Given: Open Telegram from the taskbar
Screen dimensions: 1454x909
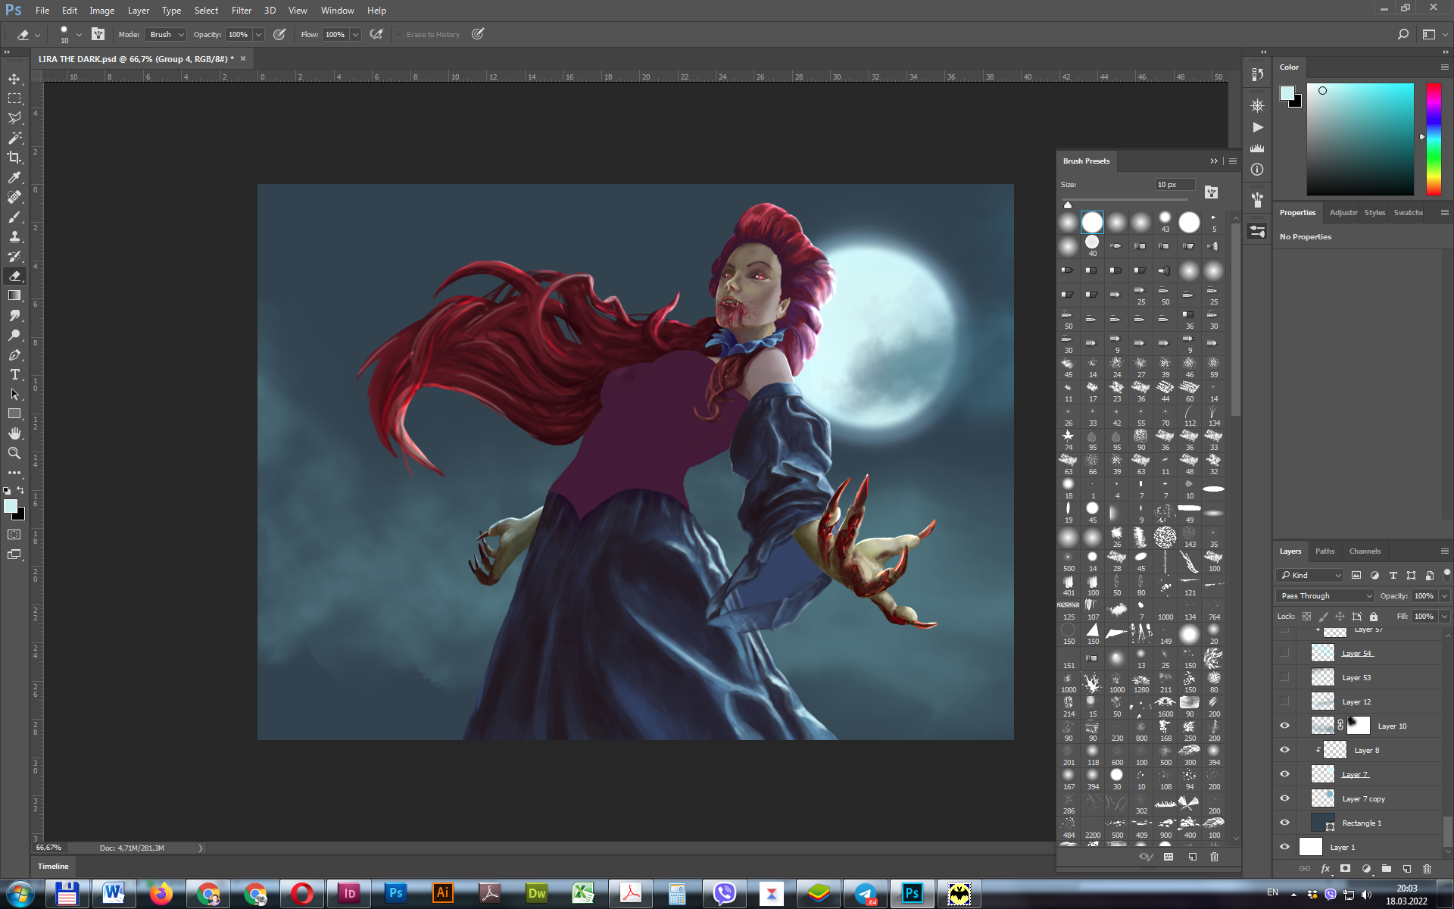Looking at the screenshot, I should [x=866, y=894].
